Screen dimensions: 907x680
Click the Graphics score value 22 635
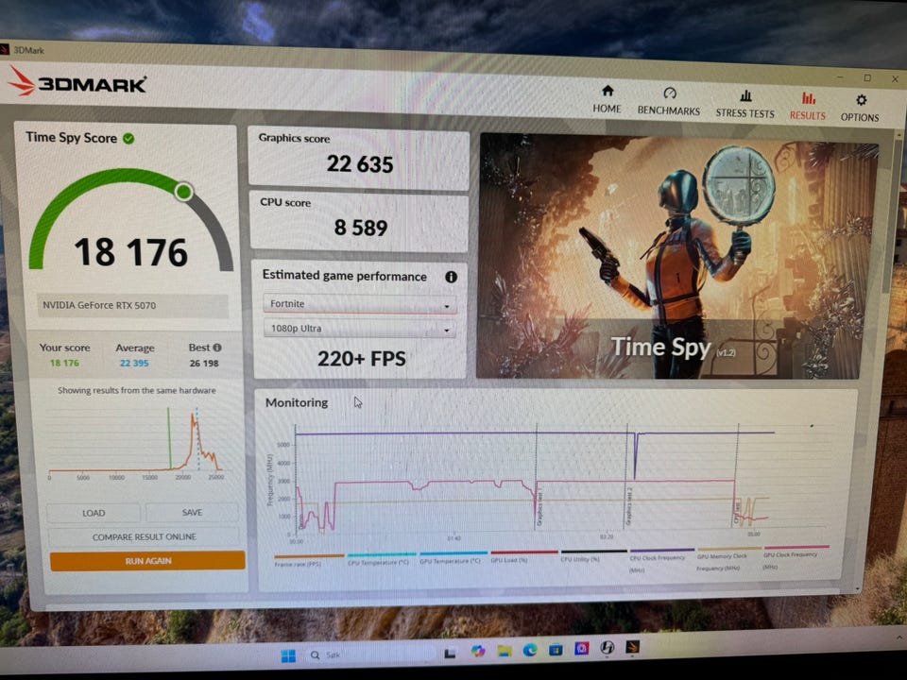[359, 164]
